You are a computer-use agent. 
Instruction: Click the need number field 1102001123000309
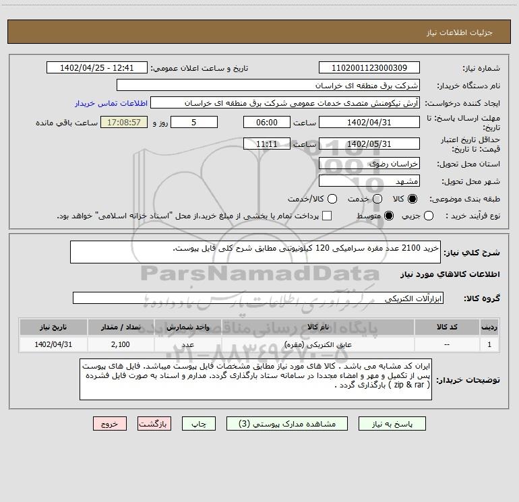coord(369,67)
